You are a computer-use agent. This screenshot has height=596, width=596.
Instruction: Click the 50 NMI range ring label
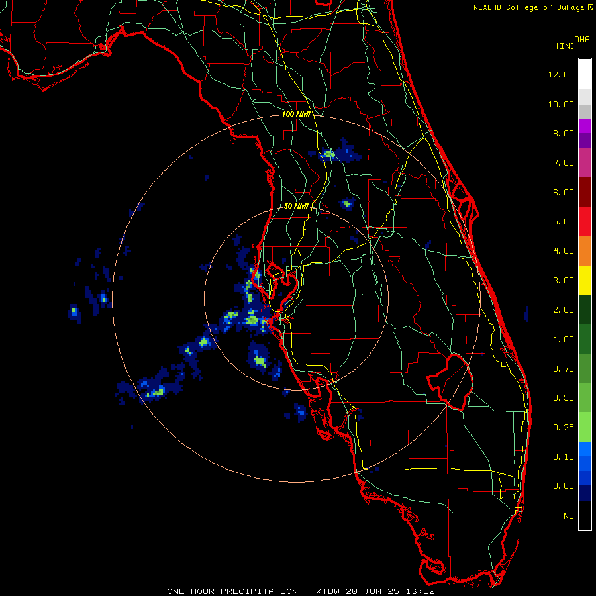tap(296, 206)
